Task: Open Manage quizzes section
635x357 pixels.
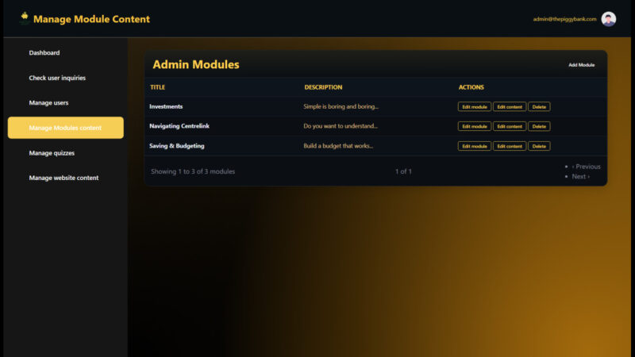Action: (x=52, y=153)
